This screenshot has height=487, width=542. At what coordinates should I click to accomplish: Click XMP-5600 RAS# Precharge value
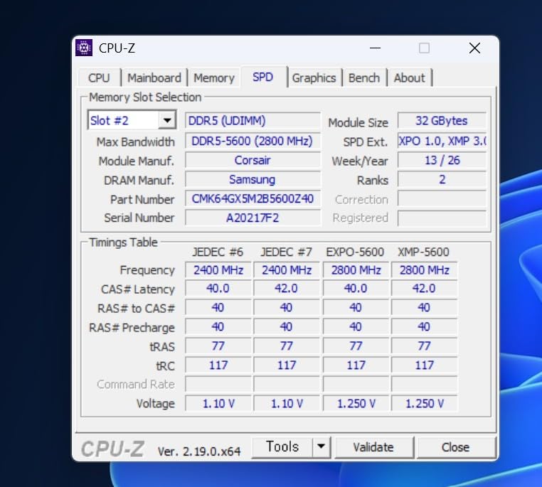point(424,327)
